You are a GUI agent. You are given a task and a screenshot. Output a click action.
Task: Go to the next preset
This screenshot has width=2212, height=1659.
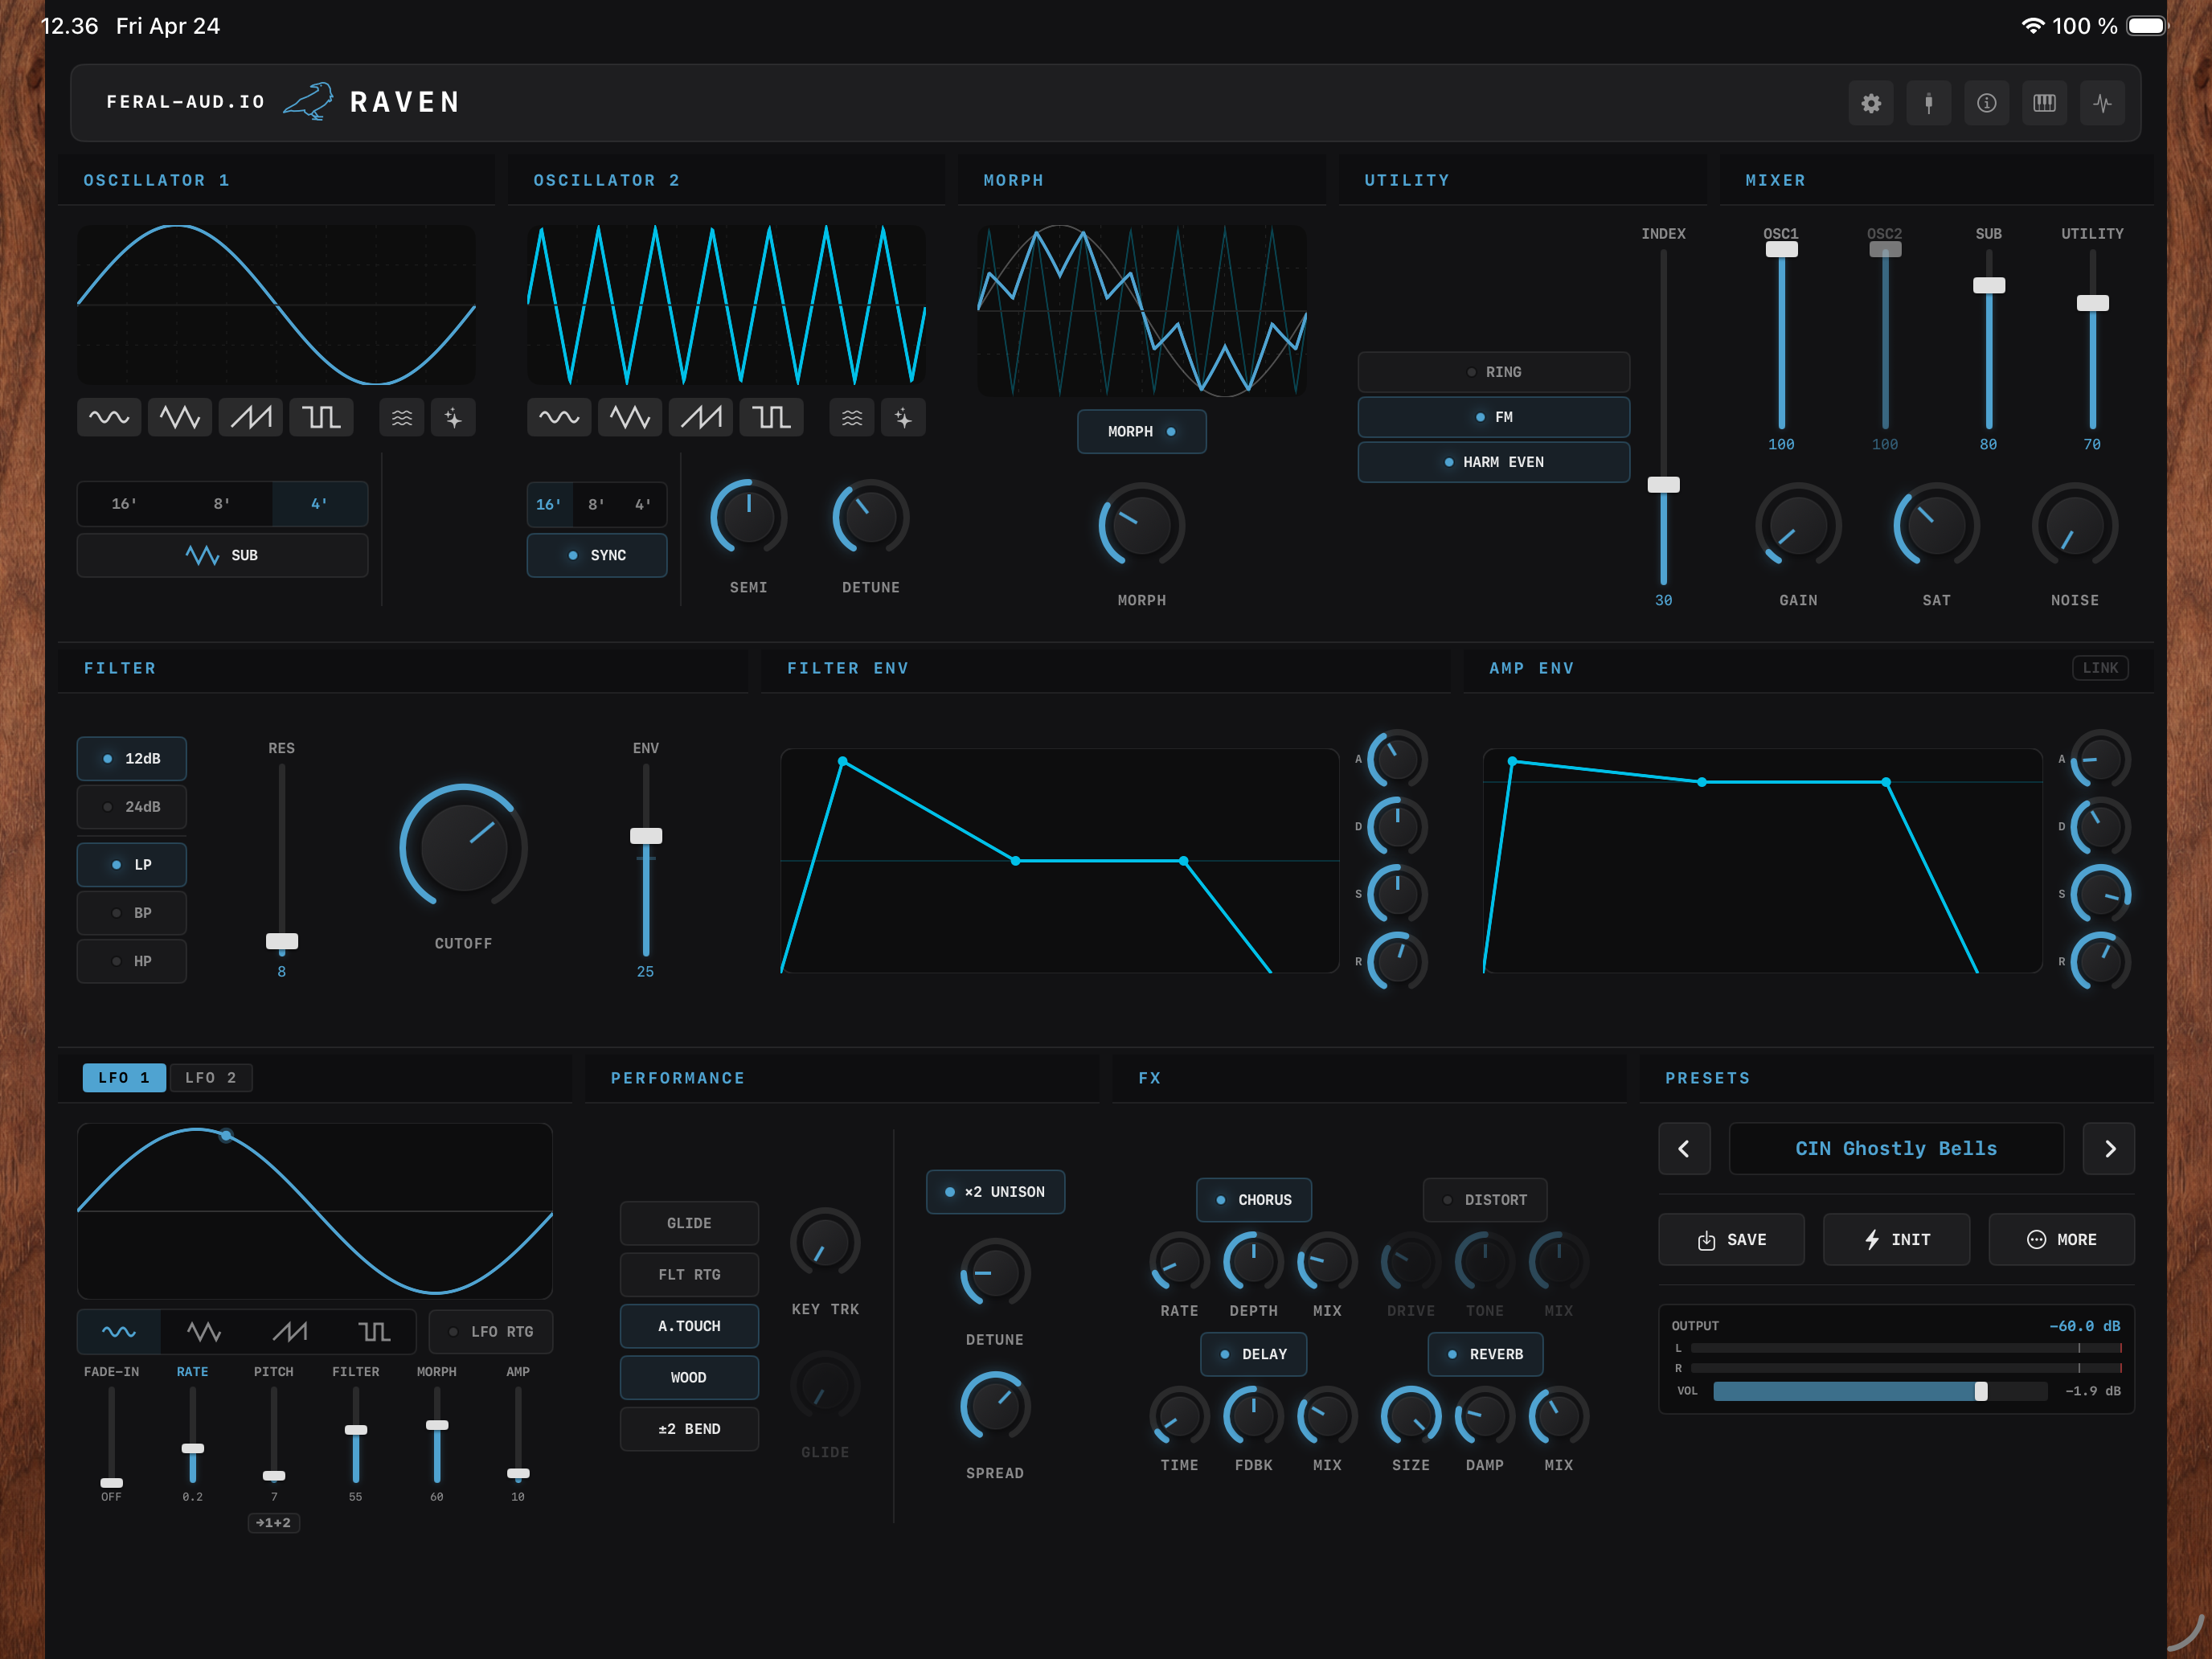tap(2109, 1149)
